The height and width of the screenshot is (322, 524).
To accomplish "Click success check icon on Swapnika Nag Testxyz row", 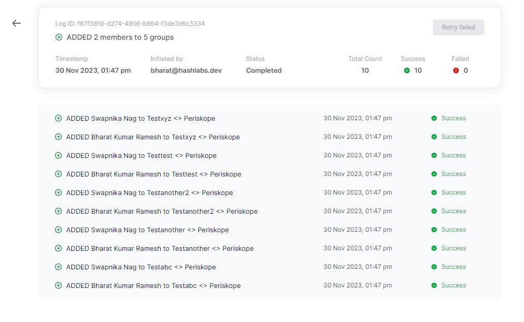I will point(434,118).
